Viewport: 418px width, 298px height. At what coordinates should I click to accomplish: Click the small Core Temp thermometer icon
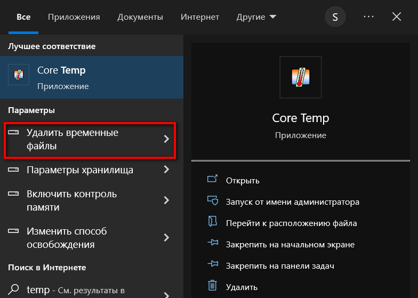click(x=19, y=75)
